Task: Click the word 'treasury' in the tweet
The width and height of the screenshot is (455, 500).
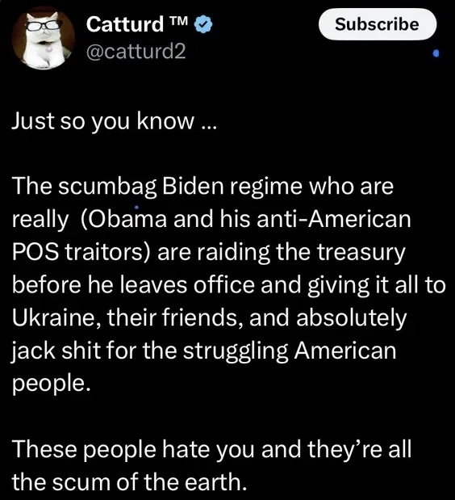Action: pos(361,253)
